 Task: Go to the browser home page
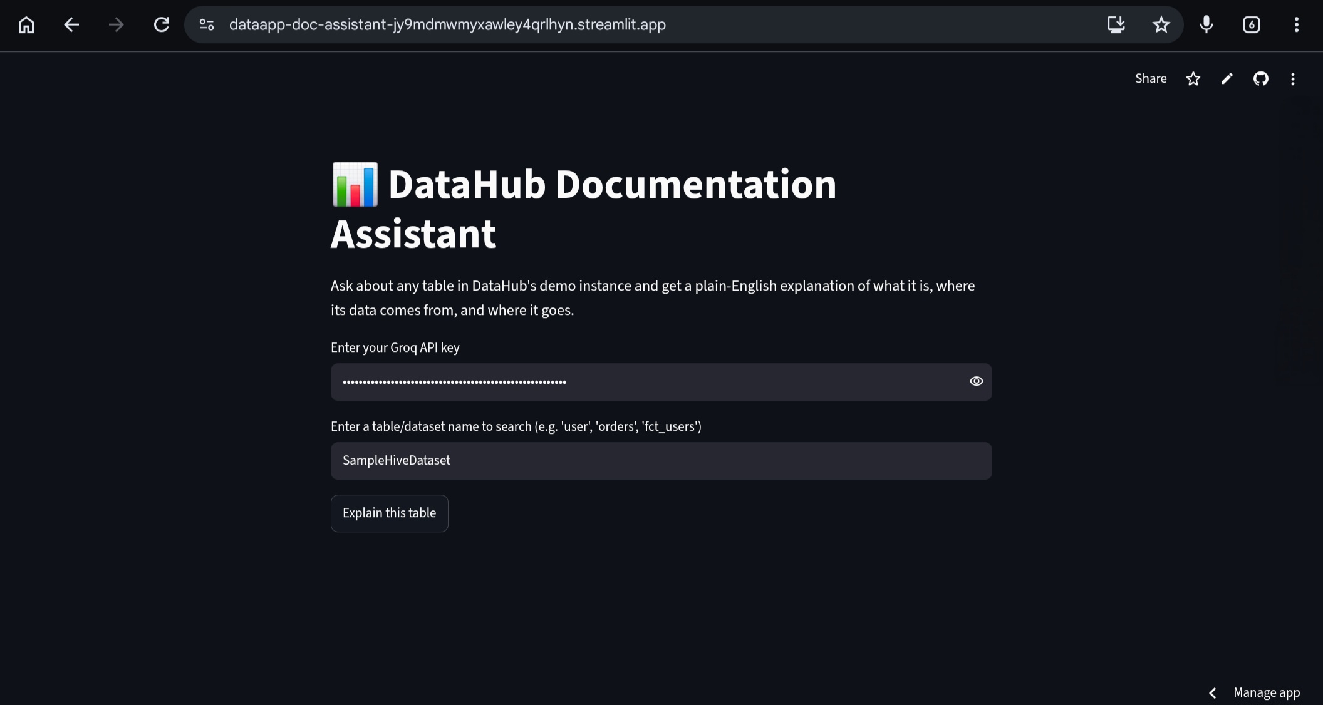coord(26,24)
